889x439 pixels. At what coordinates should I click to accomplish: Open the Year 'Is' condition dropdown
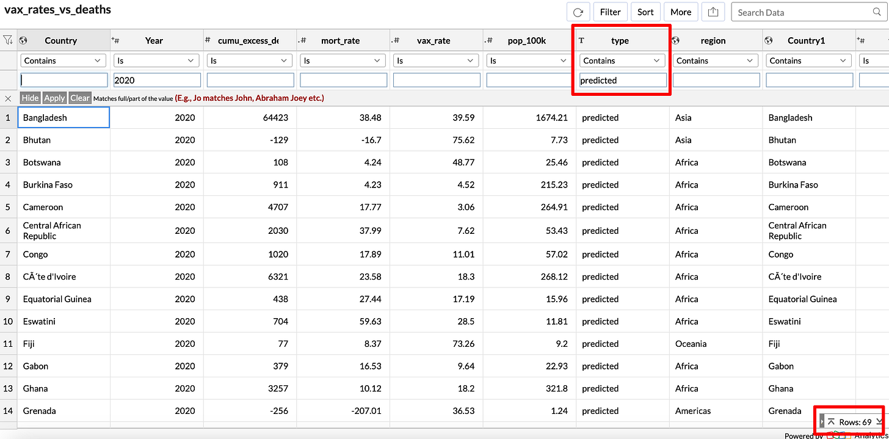click(x=157, y=60)
